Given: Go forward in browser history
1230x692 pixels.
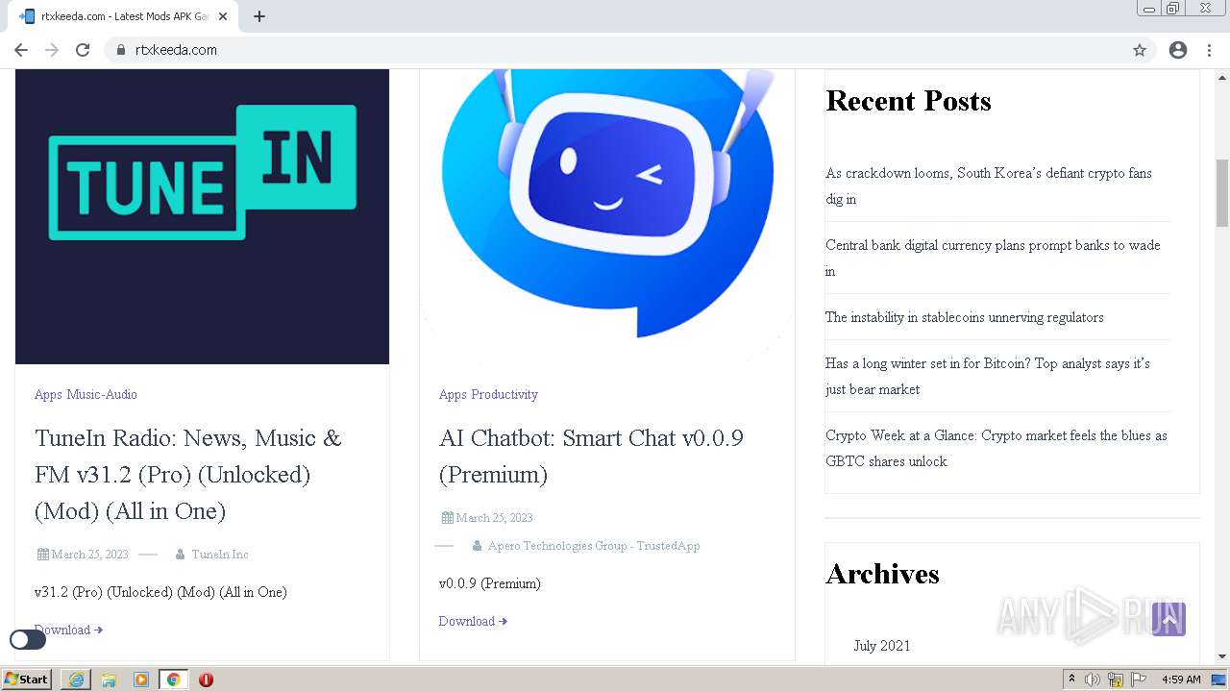Looking at the screenshot, I should pyautogui.click(x=52, y=50).
